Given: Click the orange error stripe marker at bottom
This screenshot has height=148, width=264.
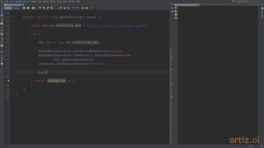Looking at the screenshot, I should pos(172,96).
